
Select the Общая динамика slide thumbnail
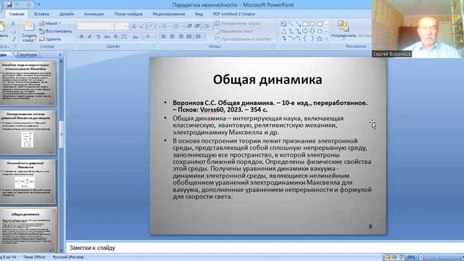pyautogui.click(x=28, y=230)
